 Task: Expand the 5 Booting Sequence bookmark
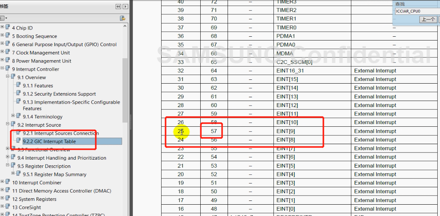2,36
